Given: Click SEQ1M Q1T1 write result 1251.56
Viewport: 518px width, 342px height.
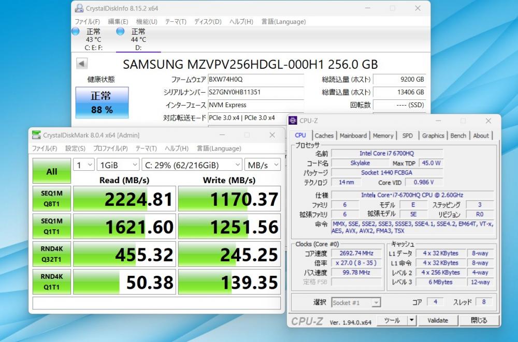Looking at the screenshot, I should click(x=229, y=227).
